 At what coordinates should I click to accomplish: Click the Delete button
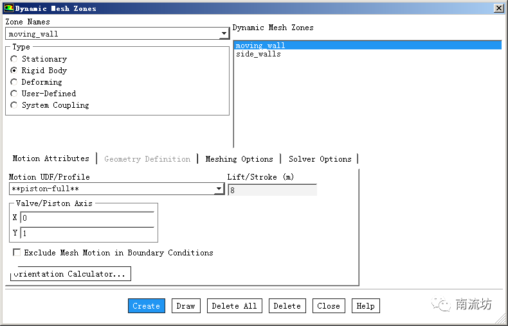(287, 305)
